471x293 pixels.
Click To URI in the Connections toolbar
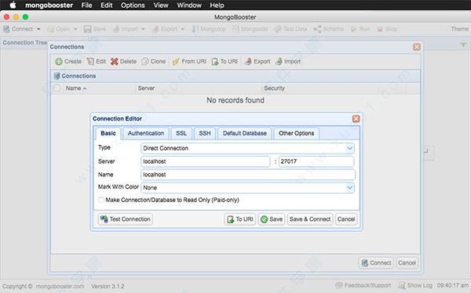pos(225,61)
